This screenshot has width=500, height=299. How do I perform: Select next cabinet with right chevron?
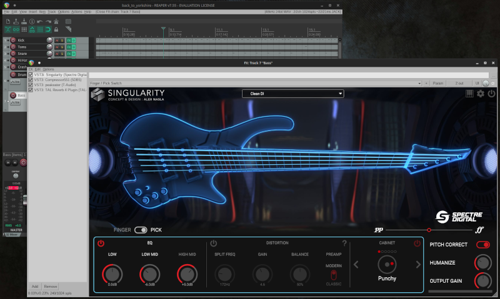point(418,265)
